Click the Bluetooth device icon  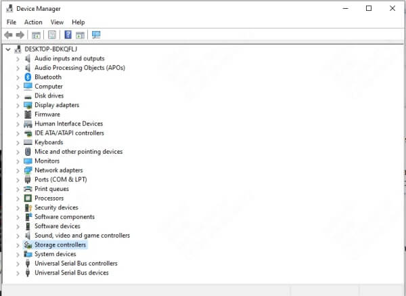(x=28, y=77)
